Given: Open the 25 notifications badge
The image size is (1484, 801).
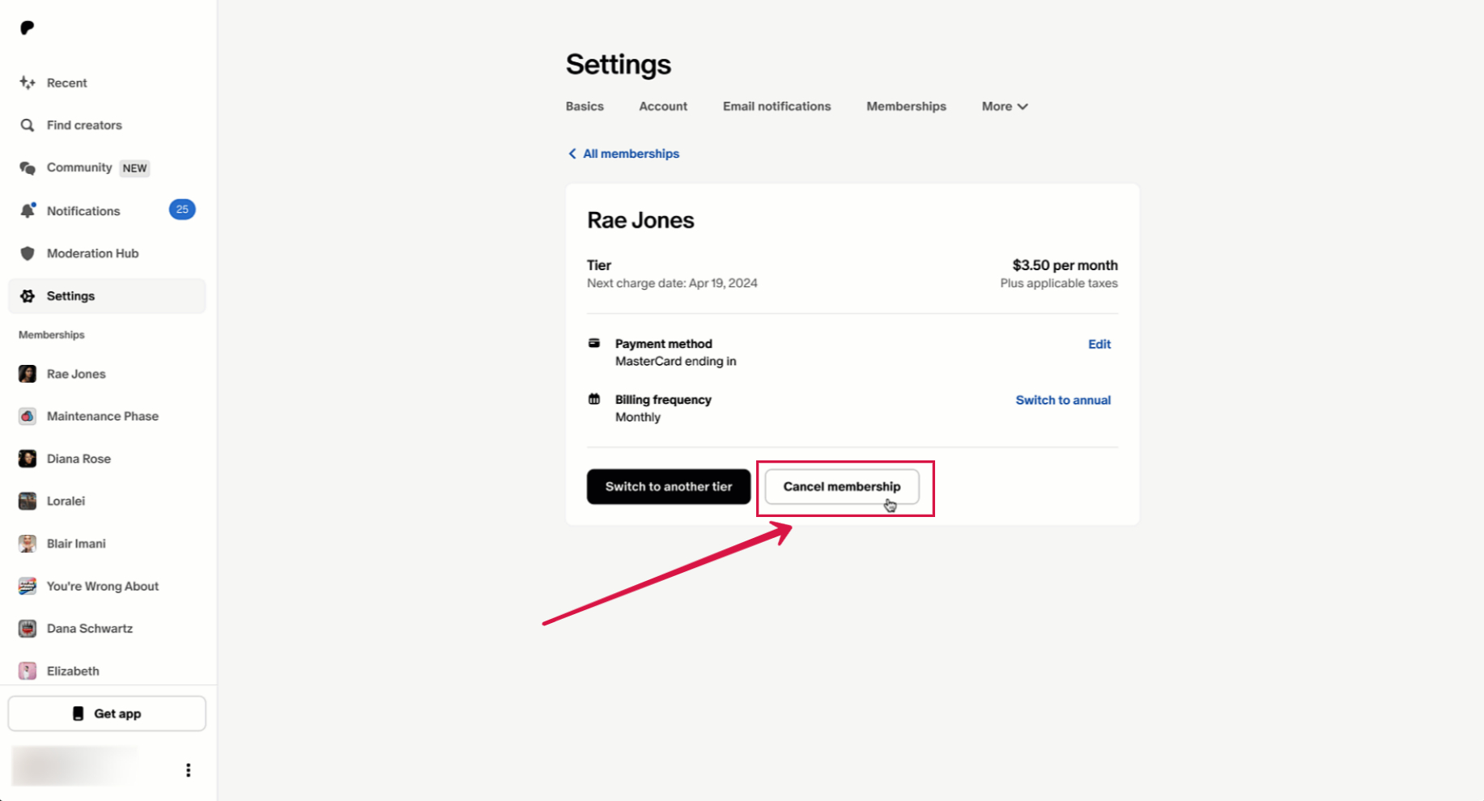Looking at the screenshot, I should 182,210.
